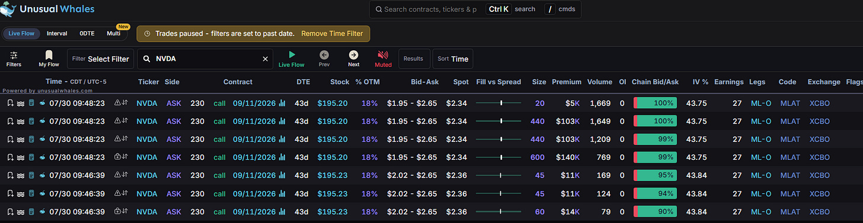The height and width of the screenshot is (223, 863).
Task: Switch to the Interval tab
Action: pos(57,34)
